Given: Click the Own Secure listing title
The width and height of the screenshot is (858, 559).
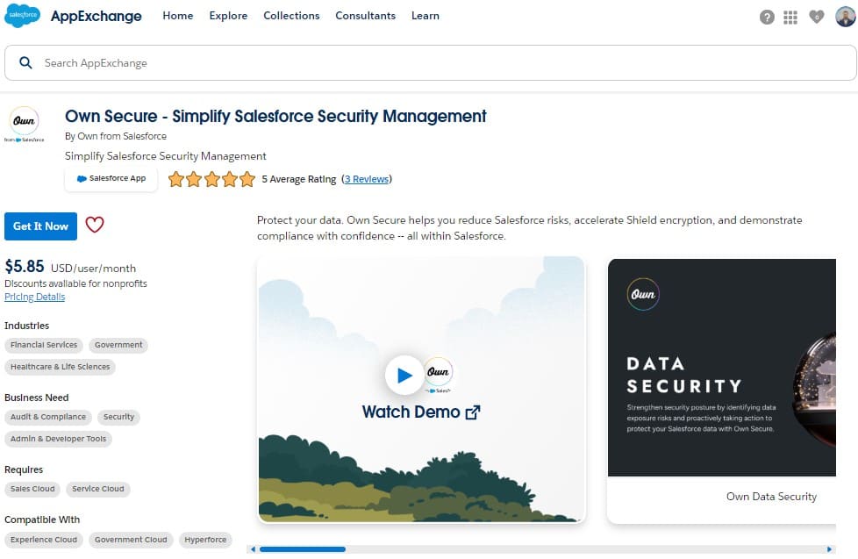Looking at the screenshot, I should pos(275,116).
